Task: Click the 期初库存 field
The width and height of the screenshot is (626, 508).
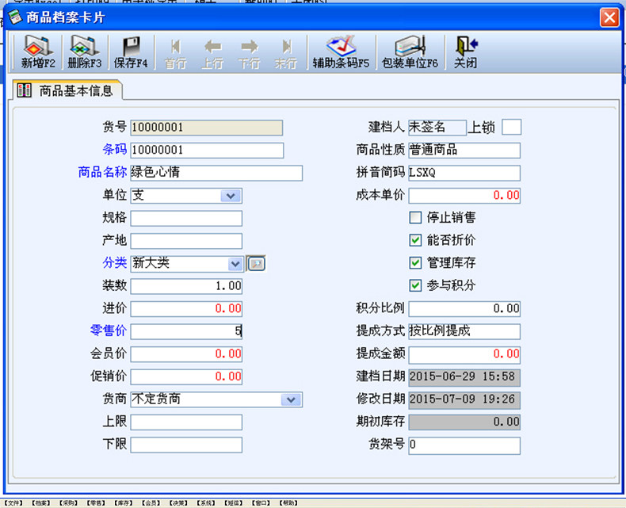Action: 464,422
